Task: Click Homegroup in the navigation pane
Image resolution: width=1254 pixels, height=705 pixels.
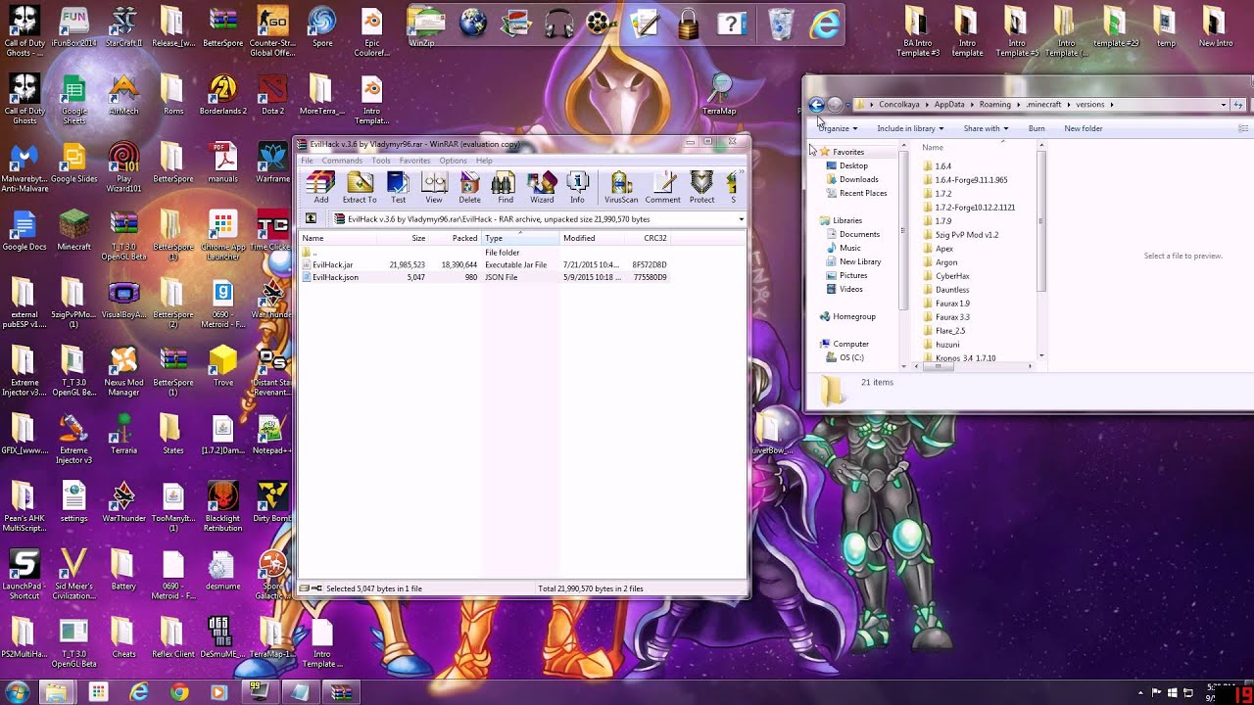Action: pyautogui.click(x=847, y=316)
